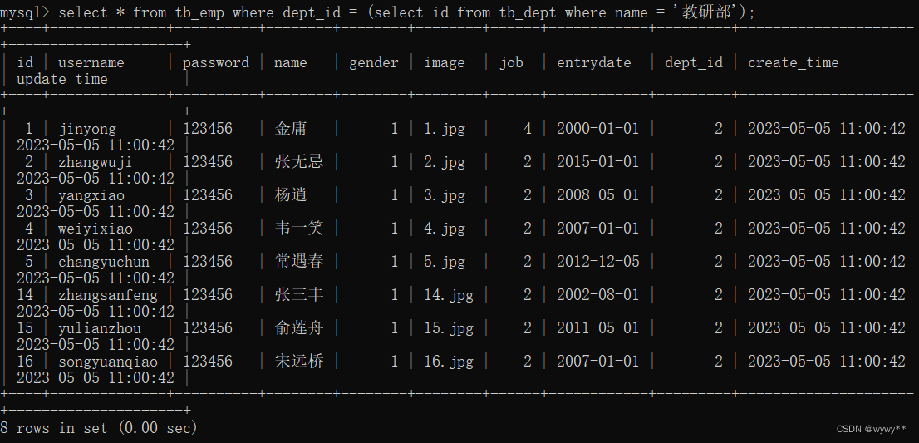This screenshot has width=919, height=443.
Task: Click 'tb_dept' in the subquery
Action: pyautogui.click(x=528, y=12)
